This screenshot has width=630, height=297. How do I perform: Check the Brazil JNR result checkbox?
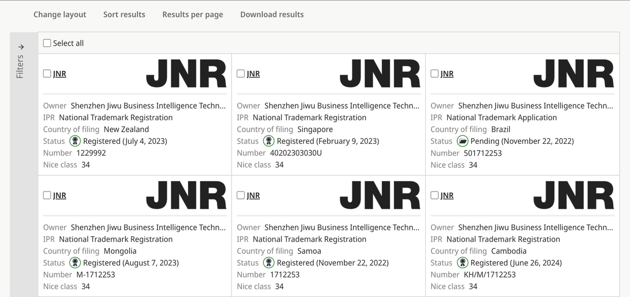point(435,73)
